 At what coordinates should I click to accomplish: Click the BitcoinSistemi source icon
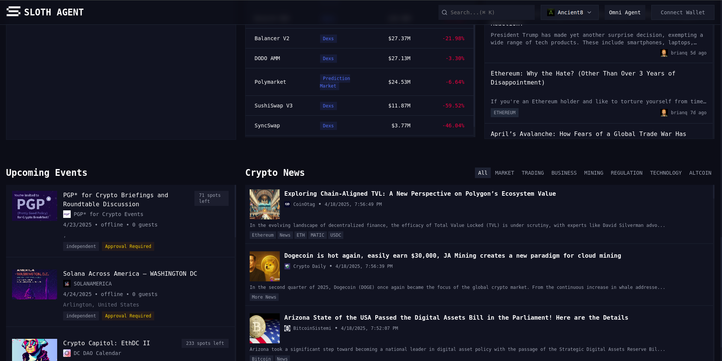[287, 328]
